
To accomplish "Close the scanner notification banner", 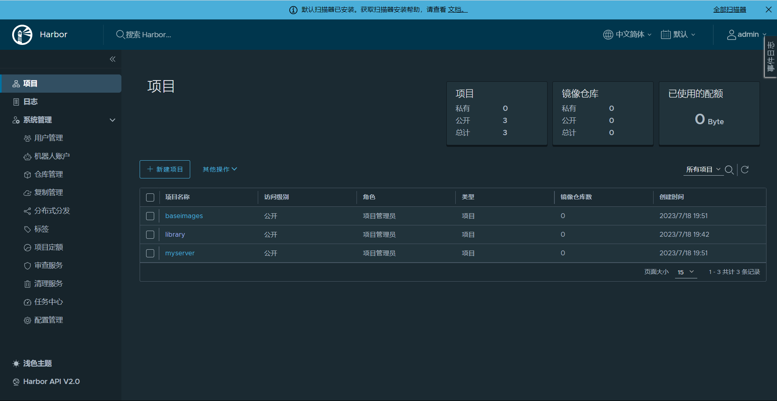I will pos(769,10).
